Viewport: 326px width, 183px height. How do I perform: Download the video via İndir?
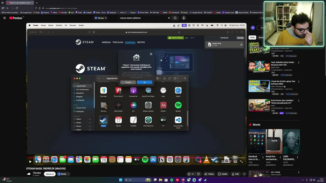click(x=235, y=174)
